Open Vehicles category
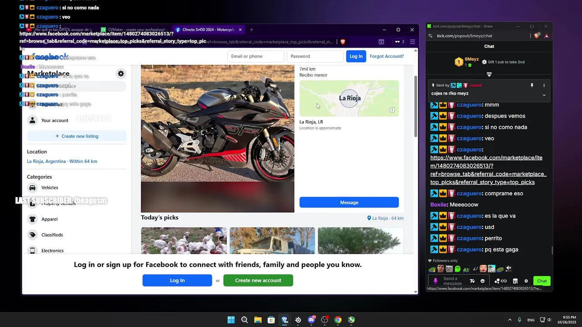The height and width of the screenshot is (327, 582). [x=76, y=188]
